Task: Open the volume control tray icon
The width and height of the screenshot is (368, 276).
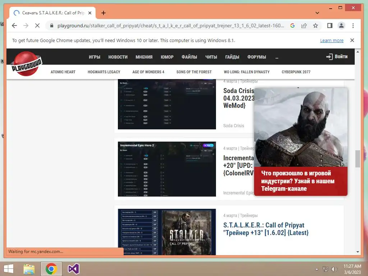Action: [334, 269]
